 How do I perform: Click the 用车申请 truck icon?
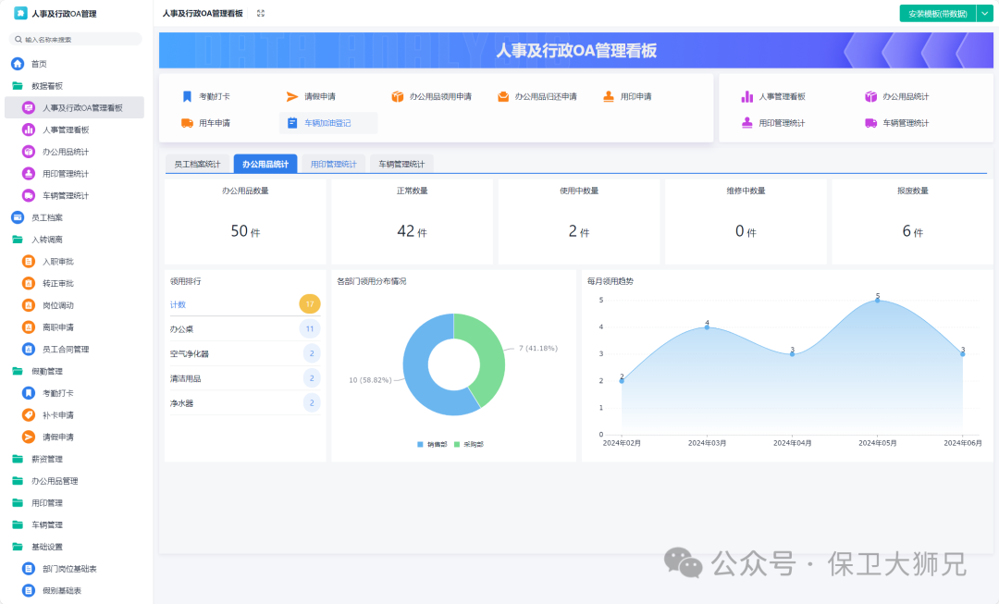click(187, 123)
